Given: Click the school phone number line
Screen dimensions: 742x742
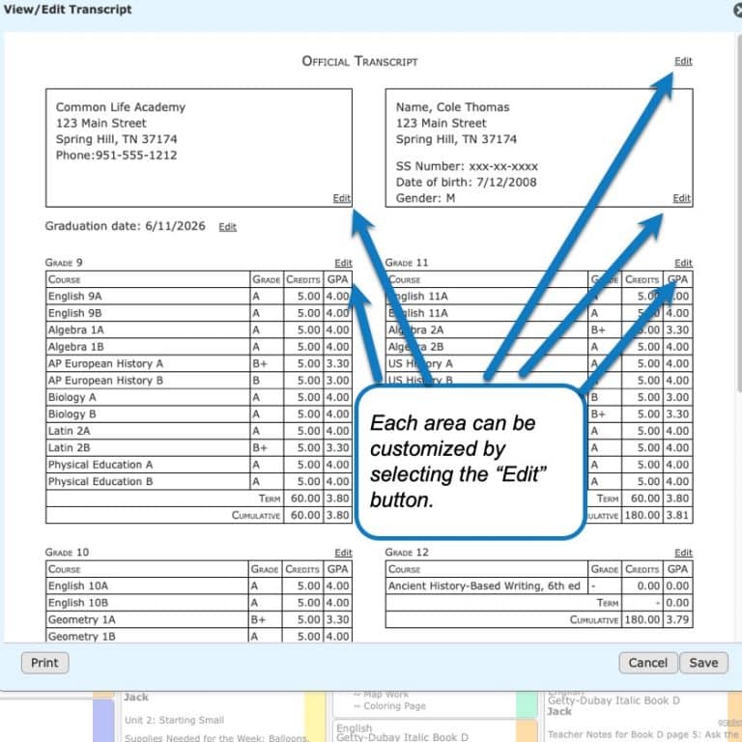Looking at the screenshot, I should click(x=116, y=156).
